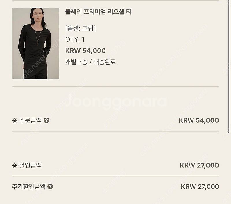Click the 추가할인금액 amount value
Screen dimensions: 231x204
pos(200,187)
